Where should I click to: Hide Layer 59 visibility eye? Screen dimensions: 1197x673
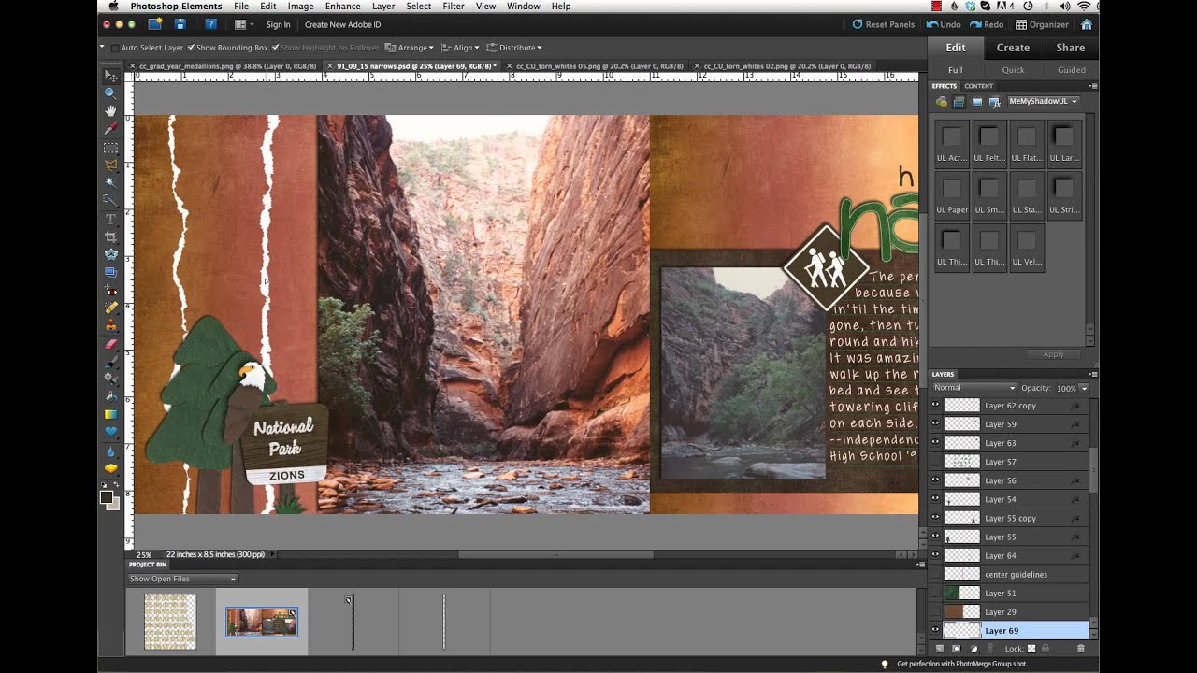[935, 423]
